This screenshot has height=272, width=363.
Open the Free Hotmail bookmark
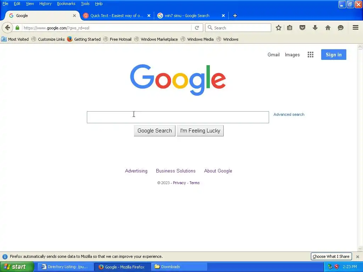(x=117, y=39)
